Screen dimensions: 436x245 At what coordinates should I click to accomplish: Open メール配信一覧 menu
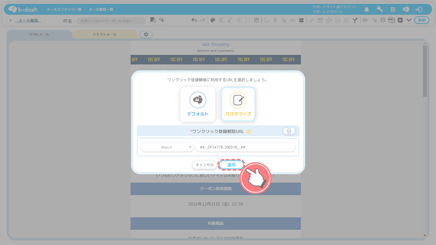[x=101, y=10]
